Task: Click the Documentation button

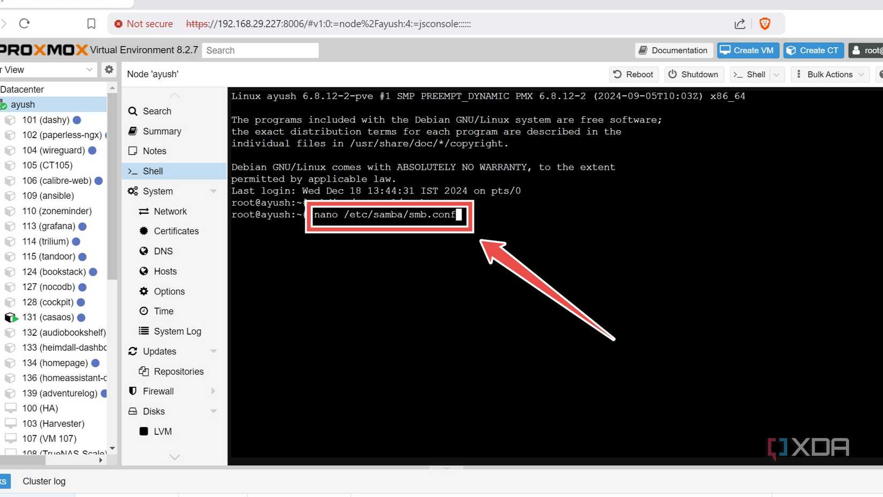Action: 674,50
